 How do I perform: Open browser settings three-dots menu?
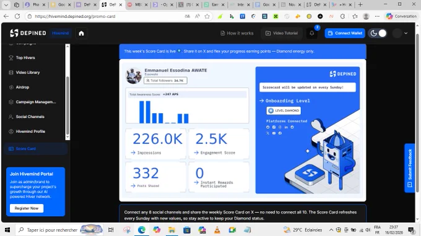(377, 16)
